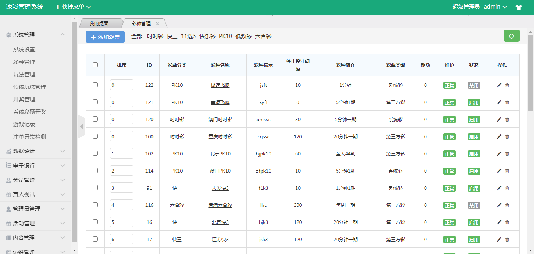Filter lottery list by 六合彩
Screen dimensions: 534x254
point(263,36)
